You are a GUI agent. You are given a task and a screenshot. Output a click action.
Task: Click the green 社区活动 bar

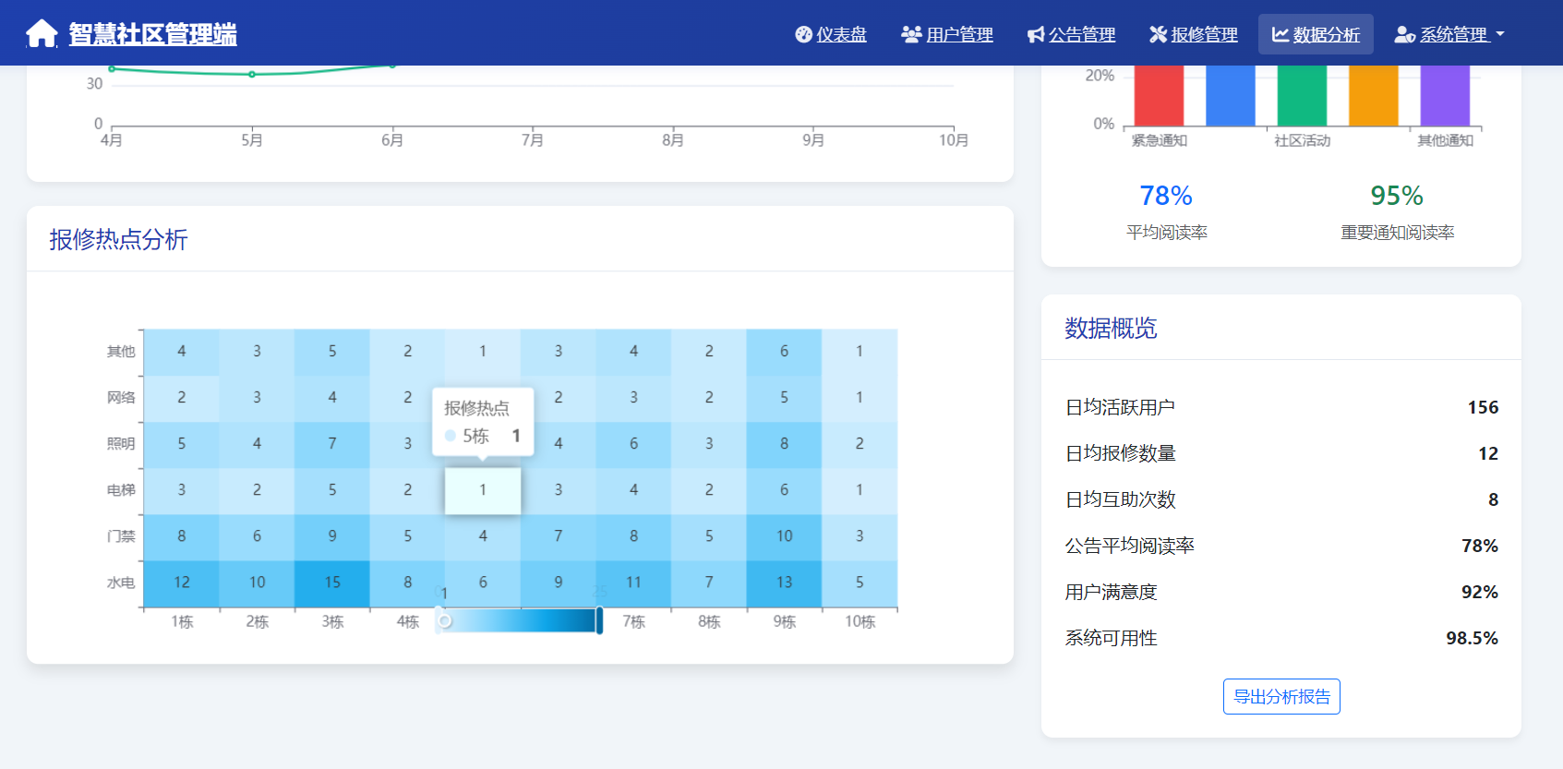pyautogui.click(x=1302, y=95)
